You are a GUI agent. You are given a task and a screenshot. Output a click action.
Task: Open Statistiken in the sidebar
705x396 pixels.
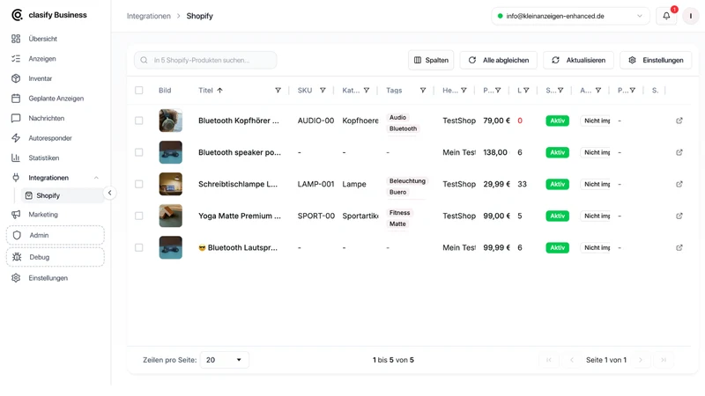tap(43, 158)
